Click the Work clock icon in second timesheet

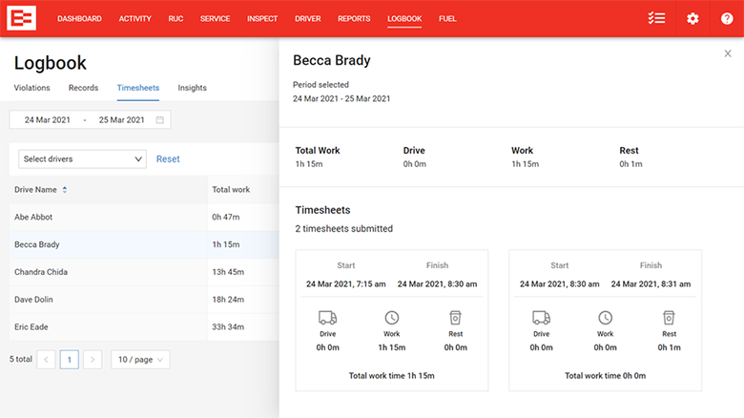coord(606,317)
